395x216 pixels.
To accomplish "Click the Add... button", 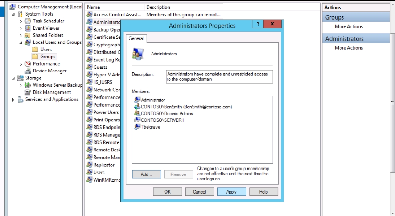I will 146,174.
